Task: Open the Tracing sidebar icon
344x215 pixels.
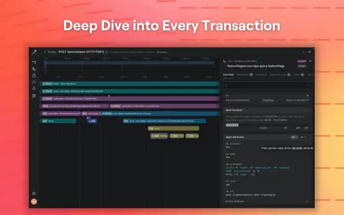Action: coord(34,69)
